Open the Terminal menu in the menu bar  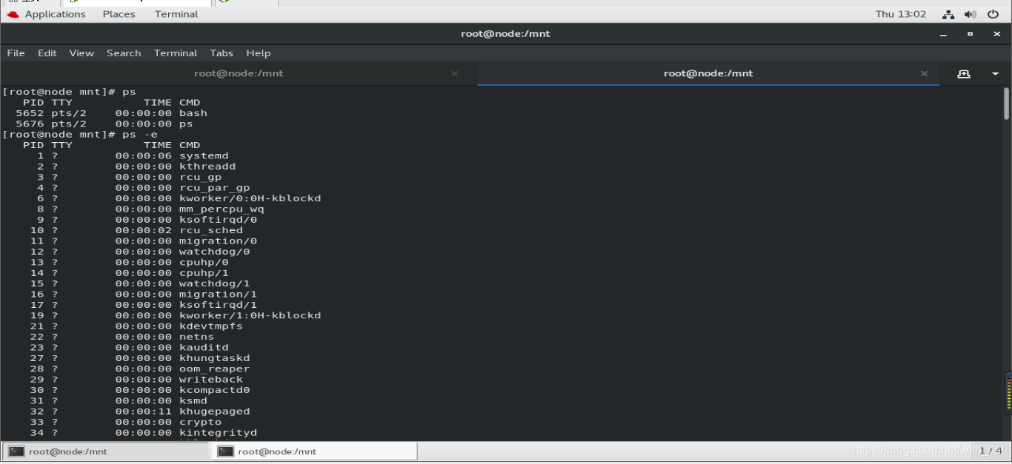coord(176,53)
